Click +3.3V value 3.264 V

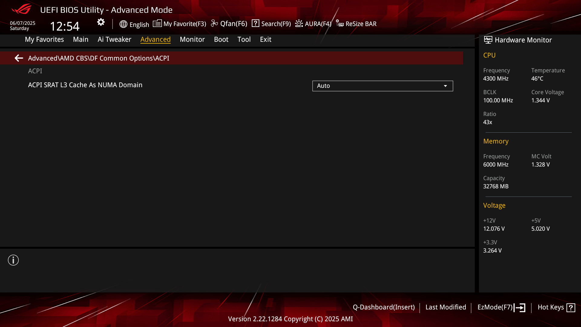point(492,250)
